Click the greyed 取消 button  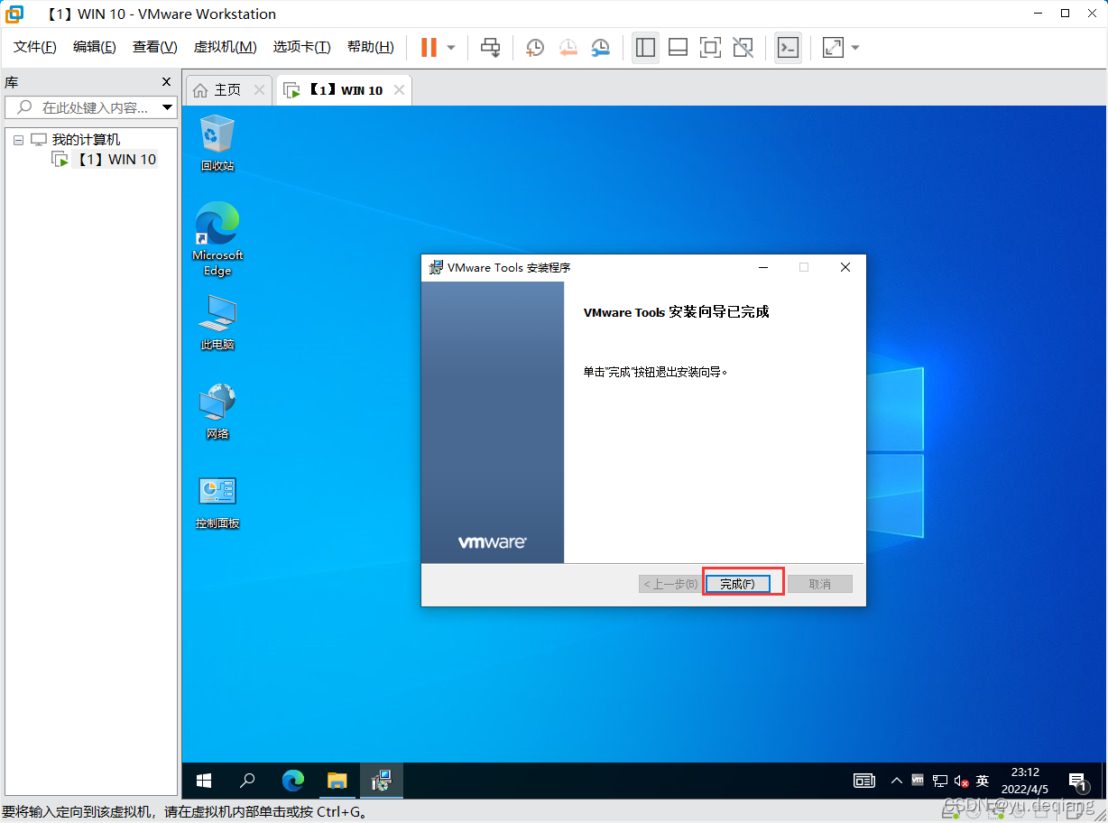pos(820,584)
